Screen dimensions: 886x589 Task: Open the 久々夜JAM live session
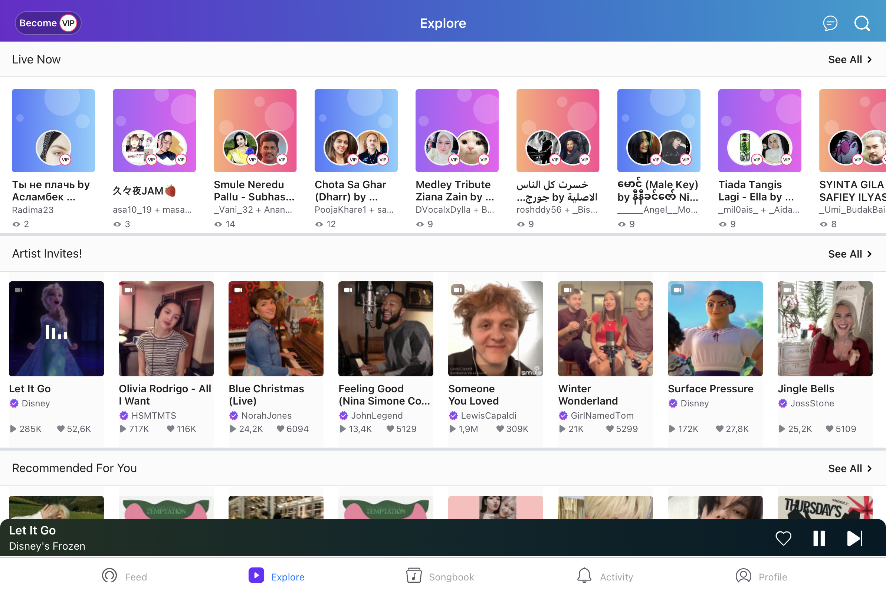click(154, 130)
